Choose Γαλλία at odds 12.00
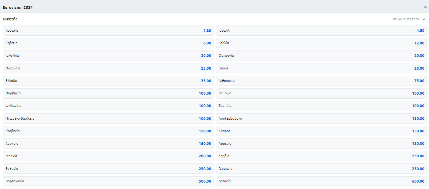 point(321,43)
